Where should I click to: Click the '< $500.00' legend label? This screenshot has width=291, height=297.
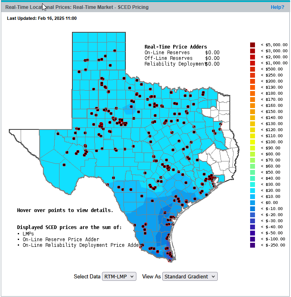272,69
